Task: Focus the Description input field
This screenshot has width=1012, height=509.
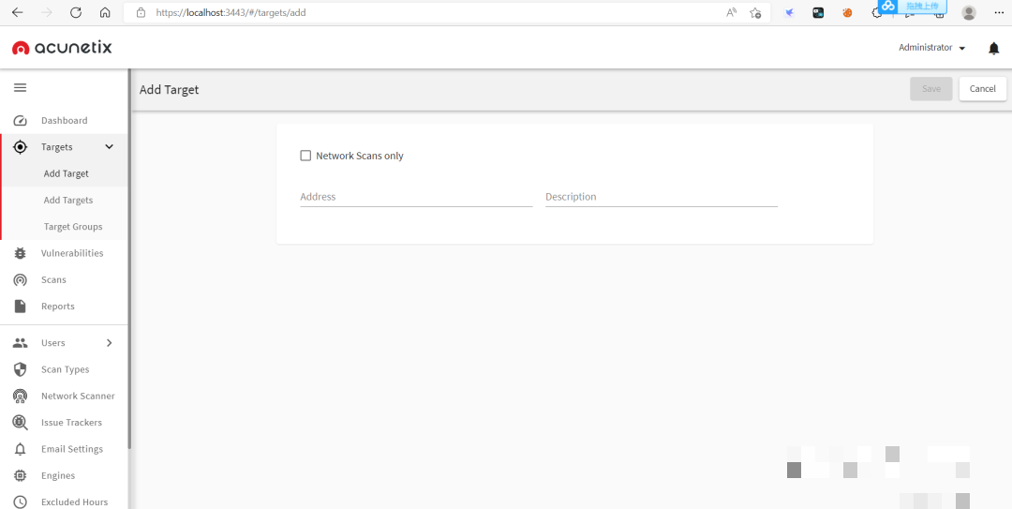Action: pos(662,197)
